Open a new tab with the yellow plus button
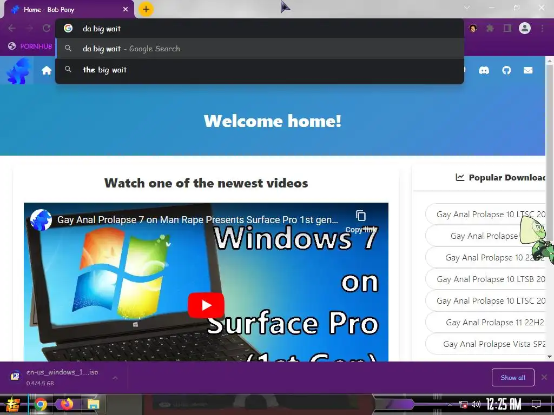The height and width of the screenshot is (415, 554). [146, 9]
